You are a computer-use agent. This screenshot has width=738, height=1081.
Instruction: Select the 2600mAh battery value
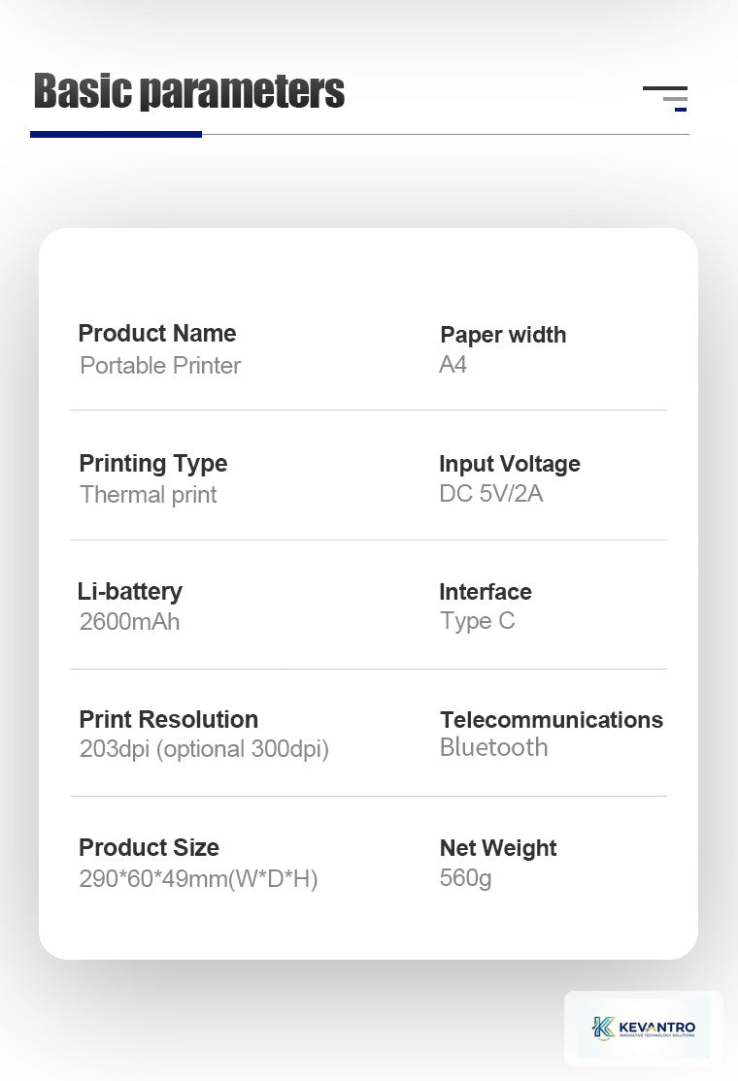(130, 622)
